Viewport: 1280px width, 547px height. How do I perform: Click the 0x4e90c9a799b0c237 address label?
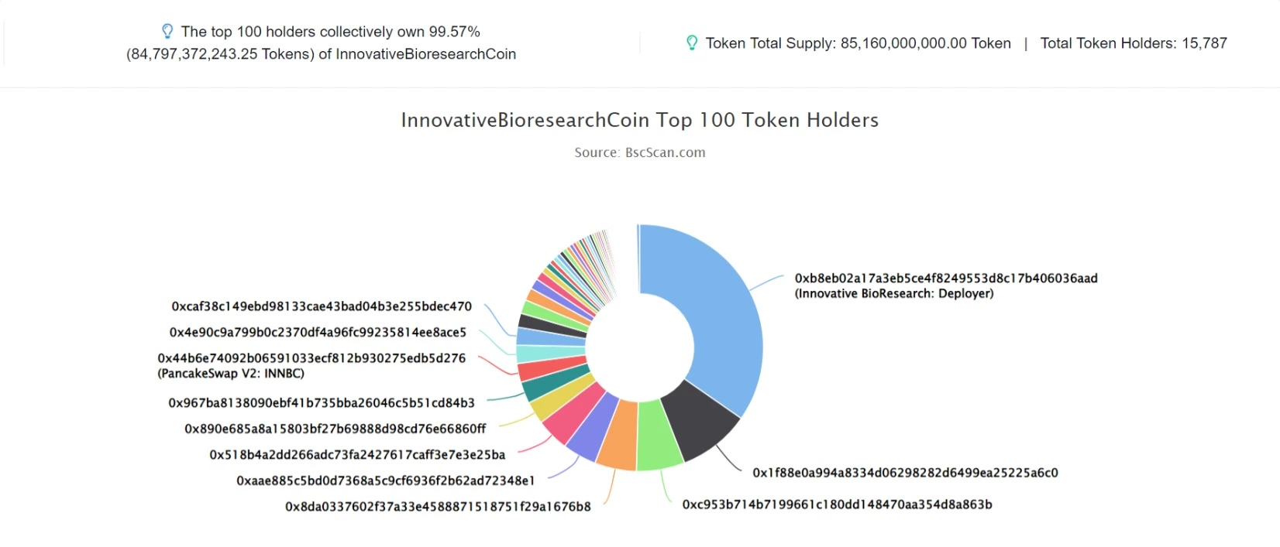tap(318, 332)
